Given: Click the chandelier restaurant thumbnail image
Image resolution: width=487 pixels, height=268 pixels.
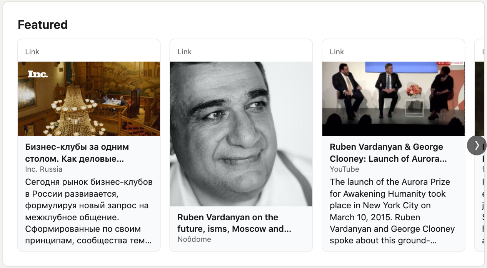Looking at the screenshot, I should (x=89, y=99).
